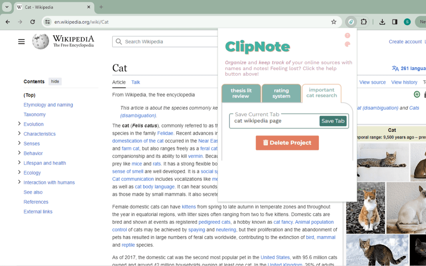426x266 pixels.
Task: Open ClipNote color palette icon
Action: (x=347, y=44)
